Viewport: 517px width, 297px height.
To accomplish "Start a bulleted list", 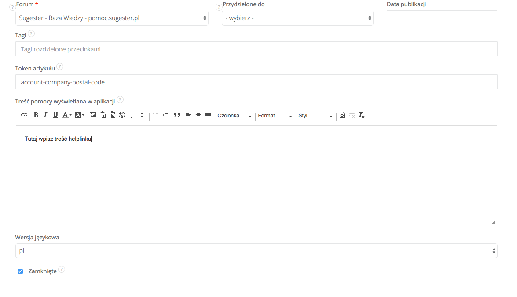I will coord(143,115).
